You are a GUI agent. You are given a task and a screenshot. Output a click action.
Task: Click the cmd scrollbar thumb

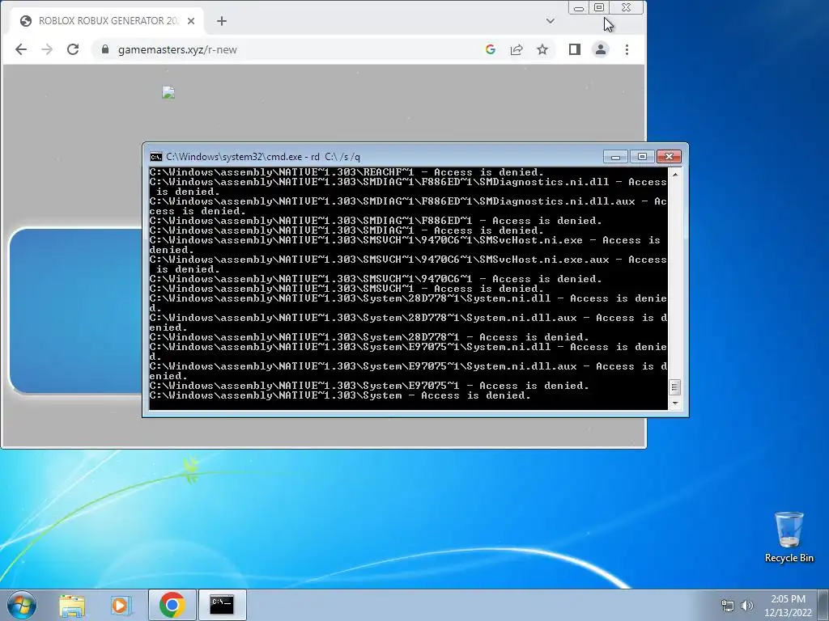[674, 387]
